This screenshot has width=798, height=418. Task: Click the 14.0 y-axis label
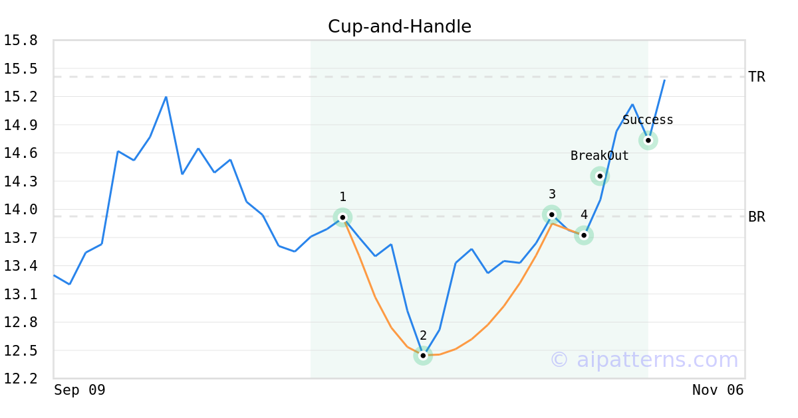20,210
